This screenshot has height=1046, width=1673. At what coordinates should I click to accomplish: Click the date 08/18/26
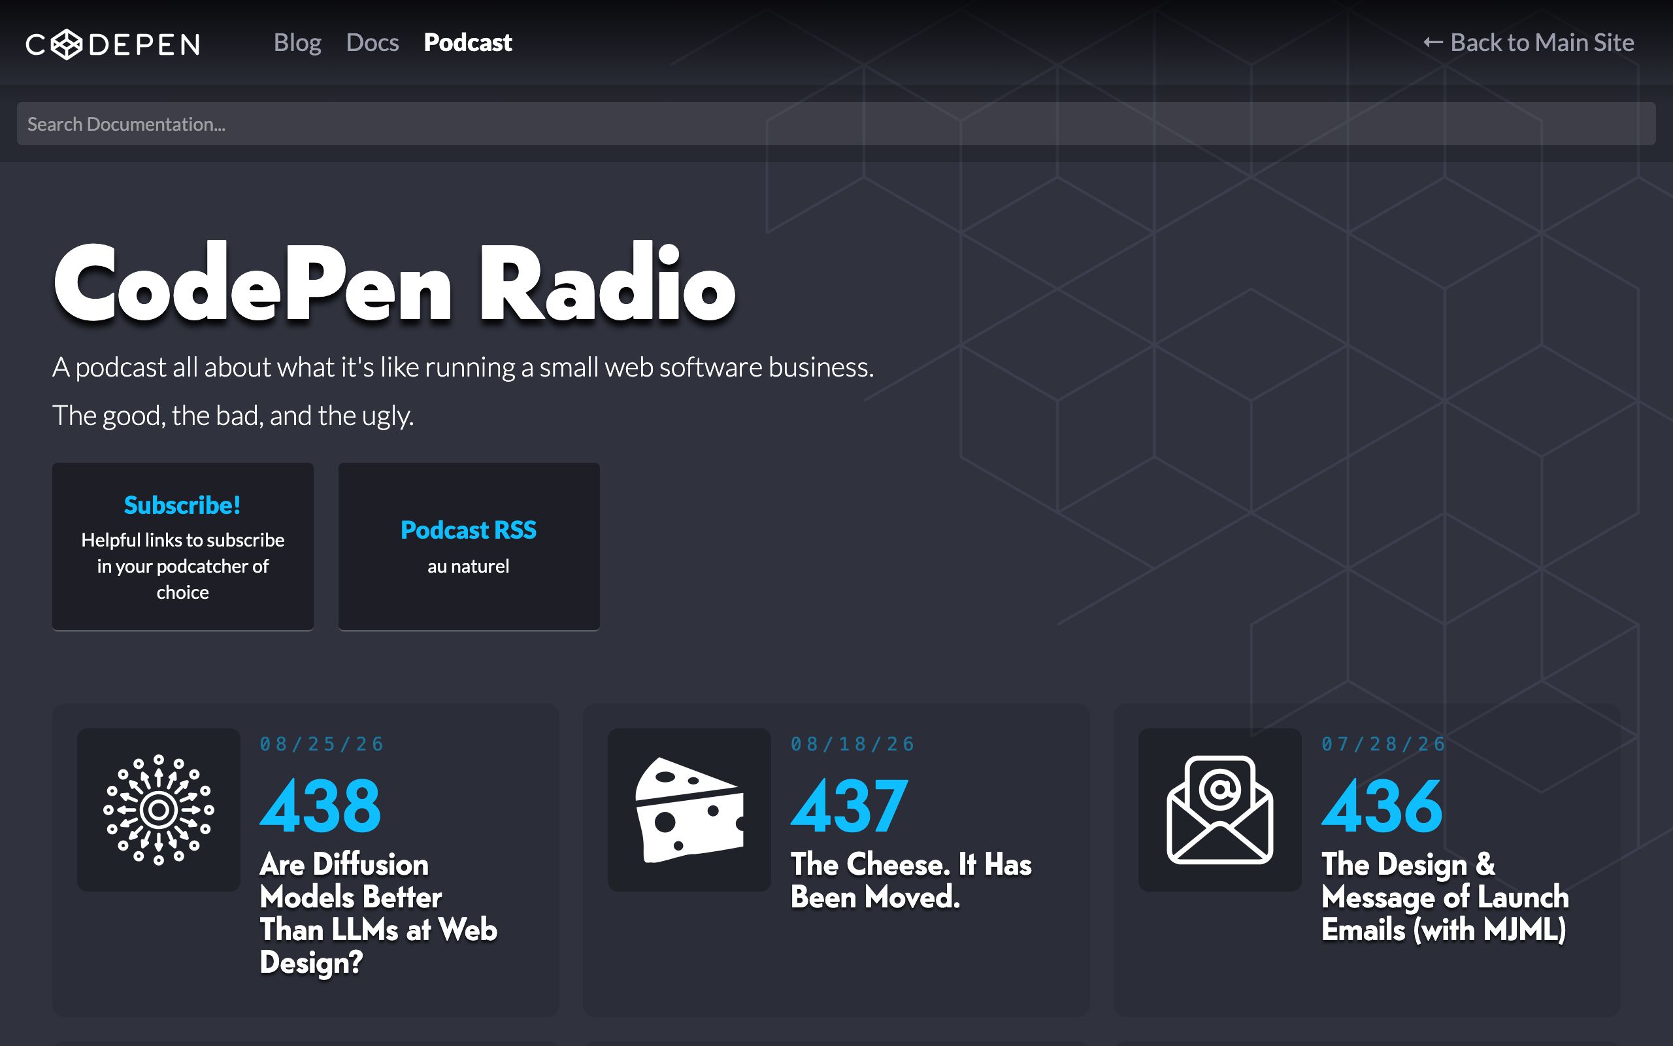(853, 745)
